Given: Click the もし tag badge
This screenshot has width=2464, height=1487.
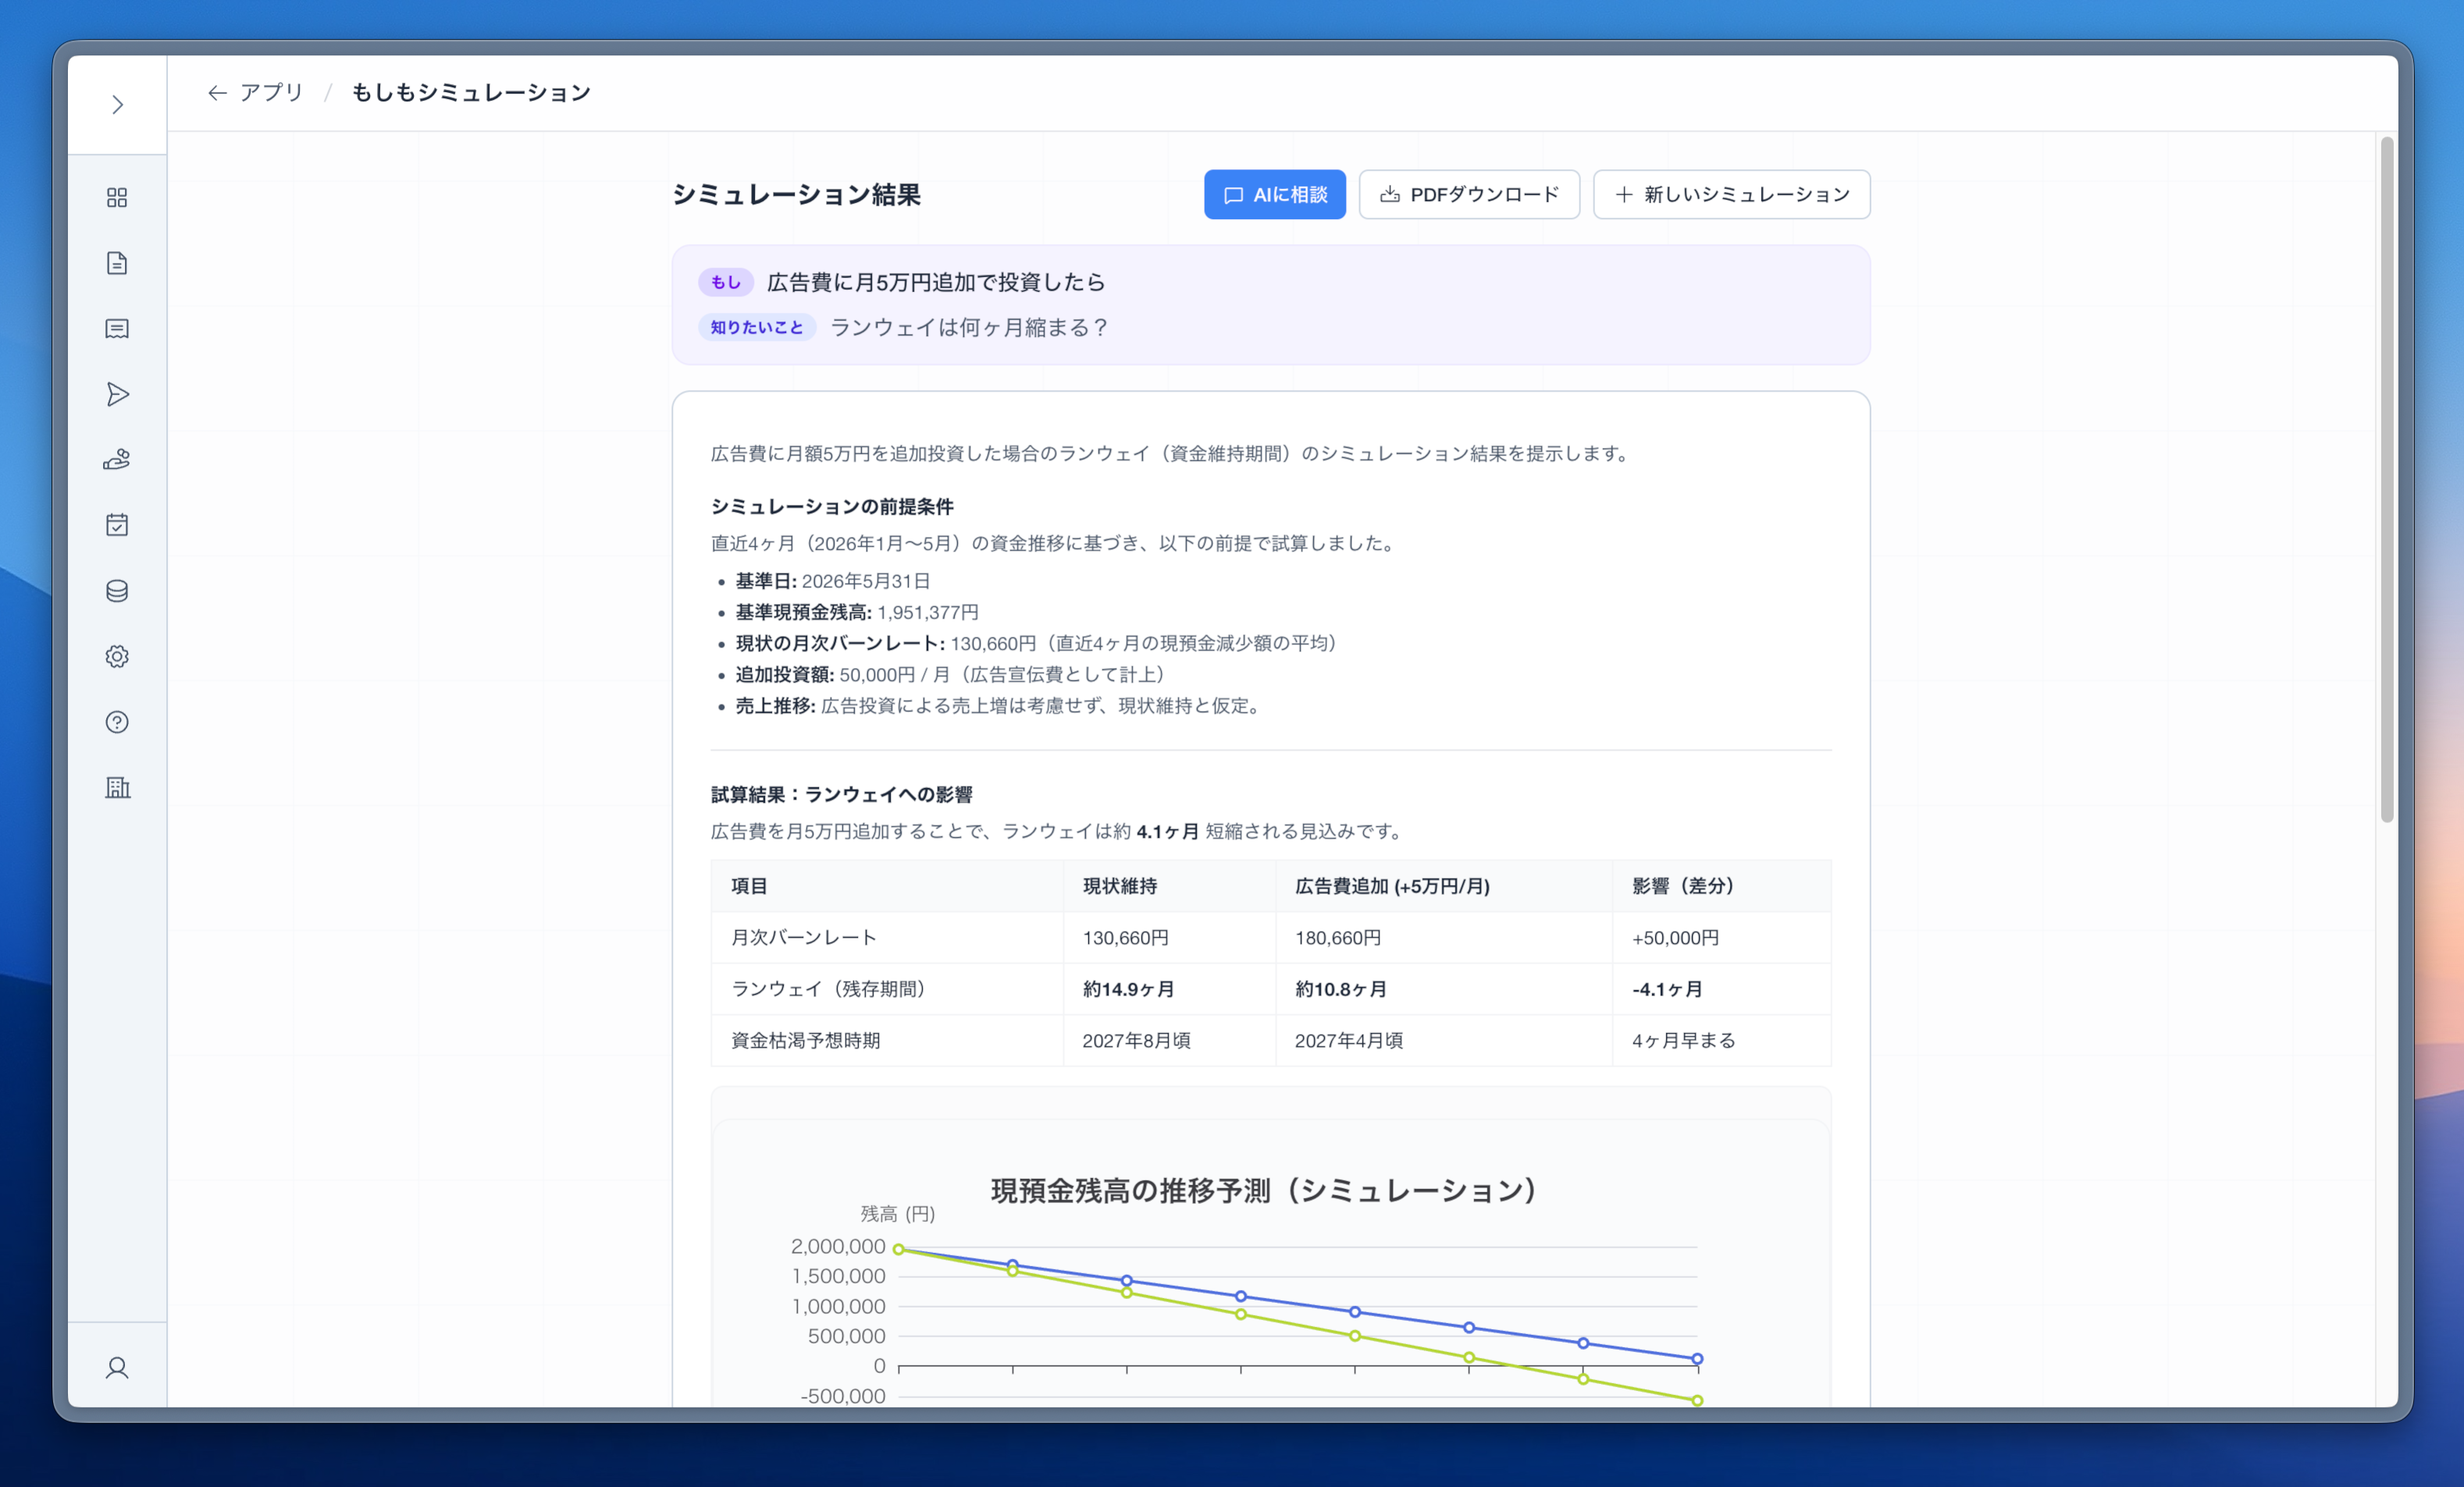Looking at the screenshot, I should [x=725, y=282].
